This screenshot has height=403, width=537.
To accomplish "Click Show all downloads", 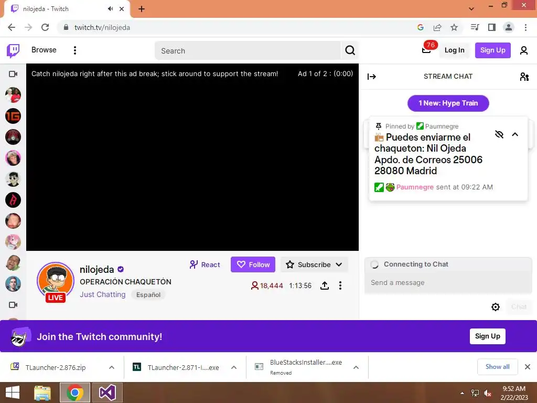I will point(497,367).
